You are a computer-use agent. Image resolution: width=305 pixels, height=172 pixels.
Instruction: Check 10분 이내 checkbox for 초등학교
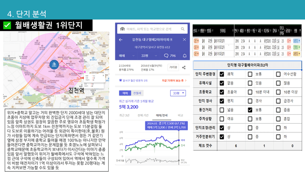[x=250, y=92]
